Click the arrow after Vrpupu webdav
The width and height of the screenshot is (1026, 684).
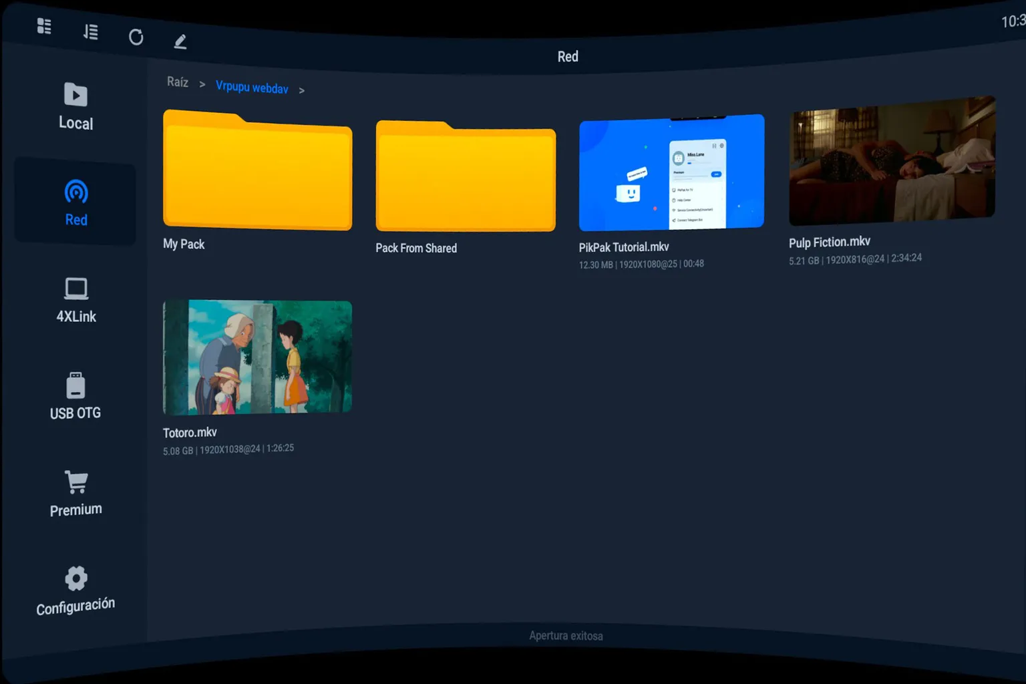coord(302,90)
